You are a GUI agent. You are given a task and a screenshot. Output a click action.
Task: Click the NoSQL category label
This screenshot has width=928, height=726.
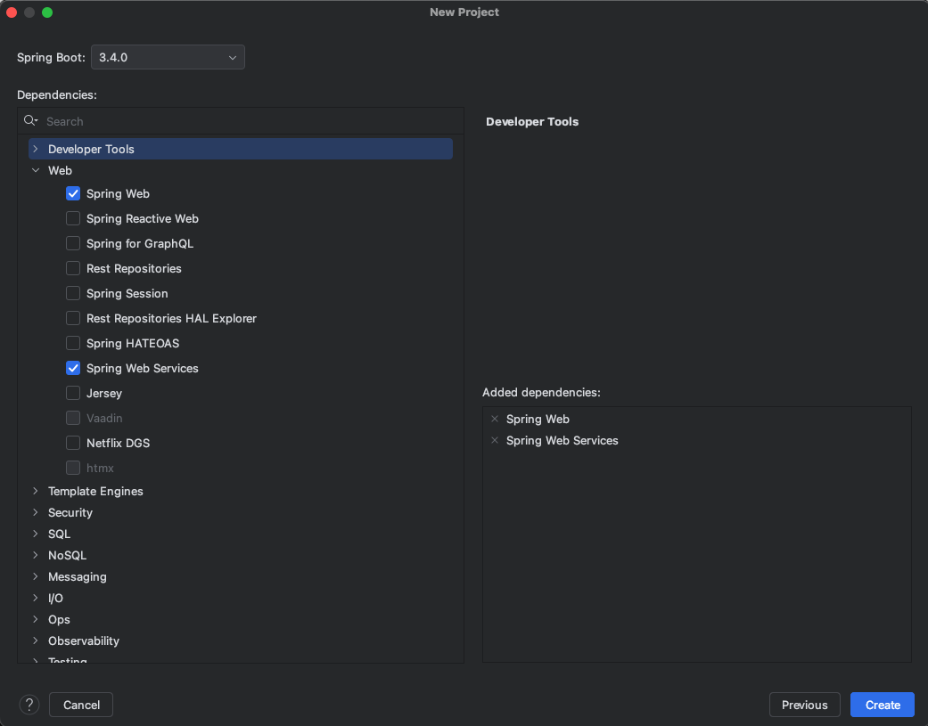coord(67,555)
